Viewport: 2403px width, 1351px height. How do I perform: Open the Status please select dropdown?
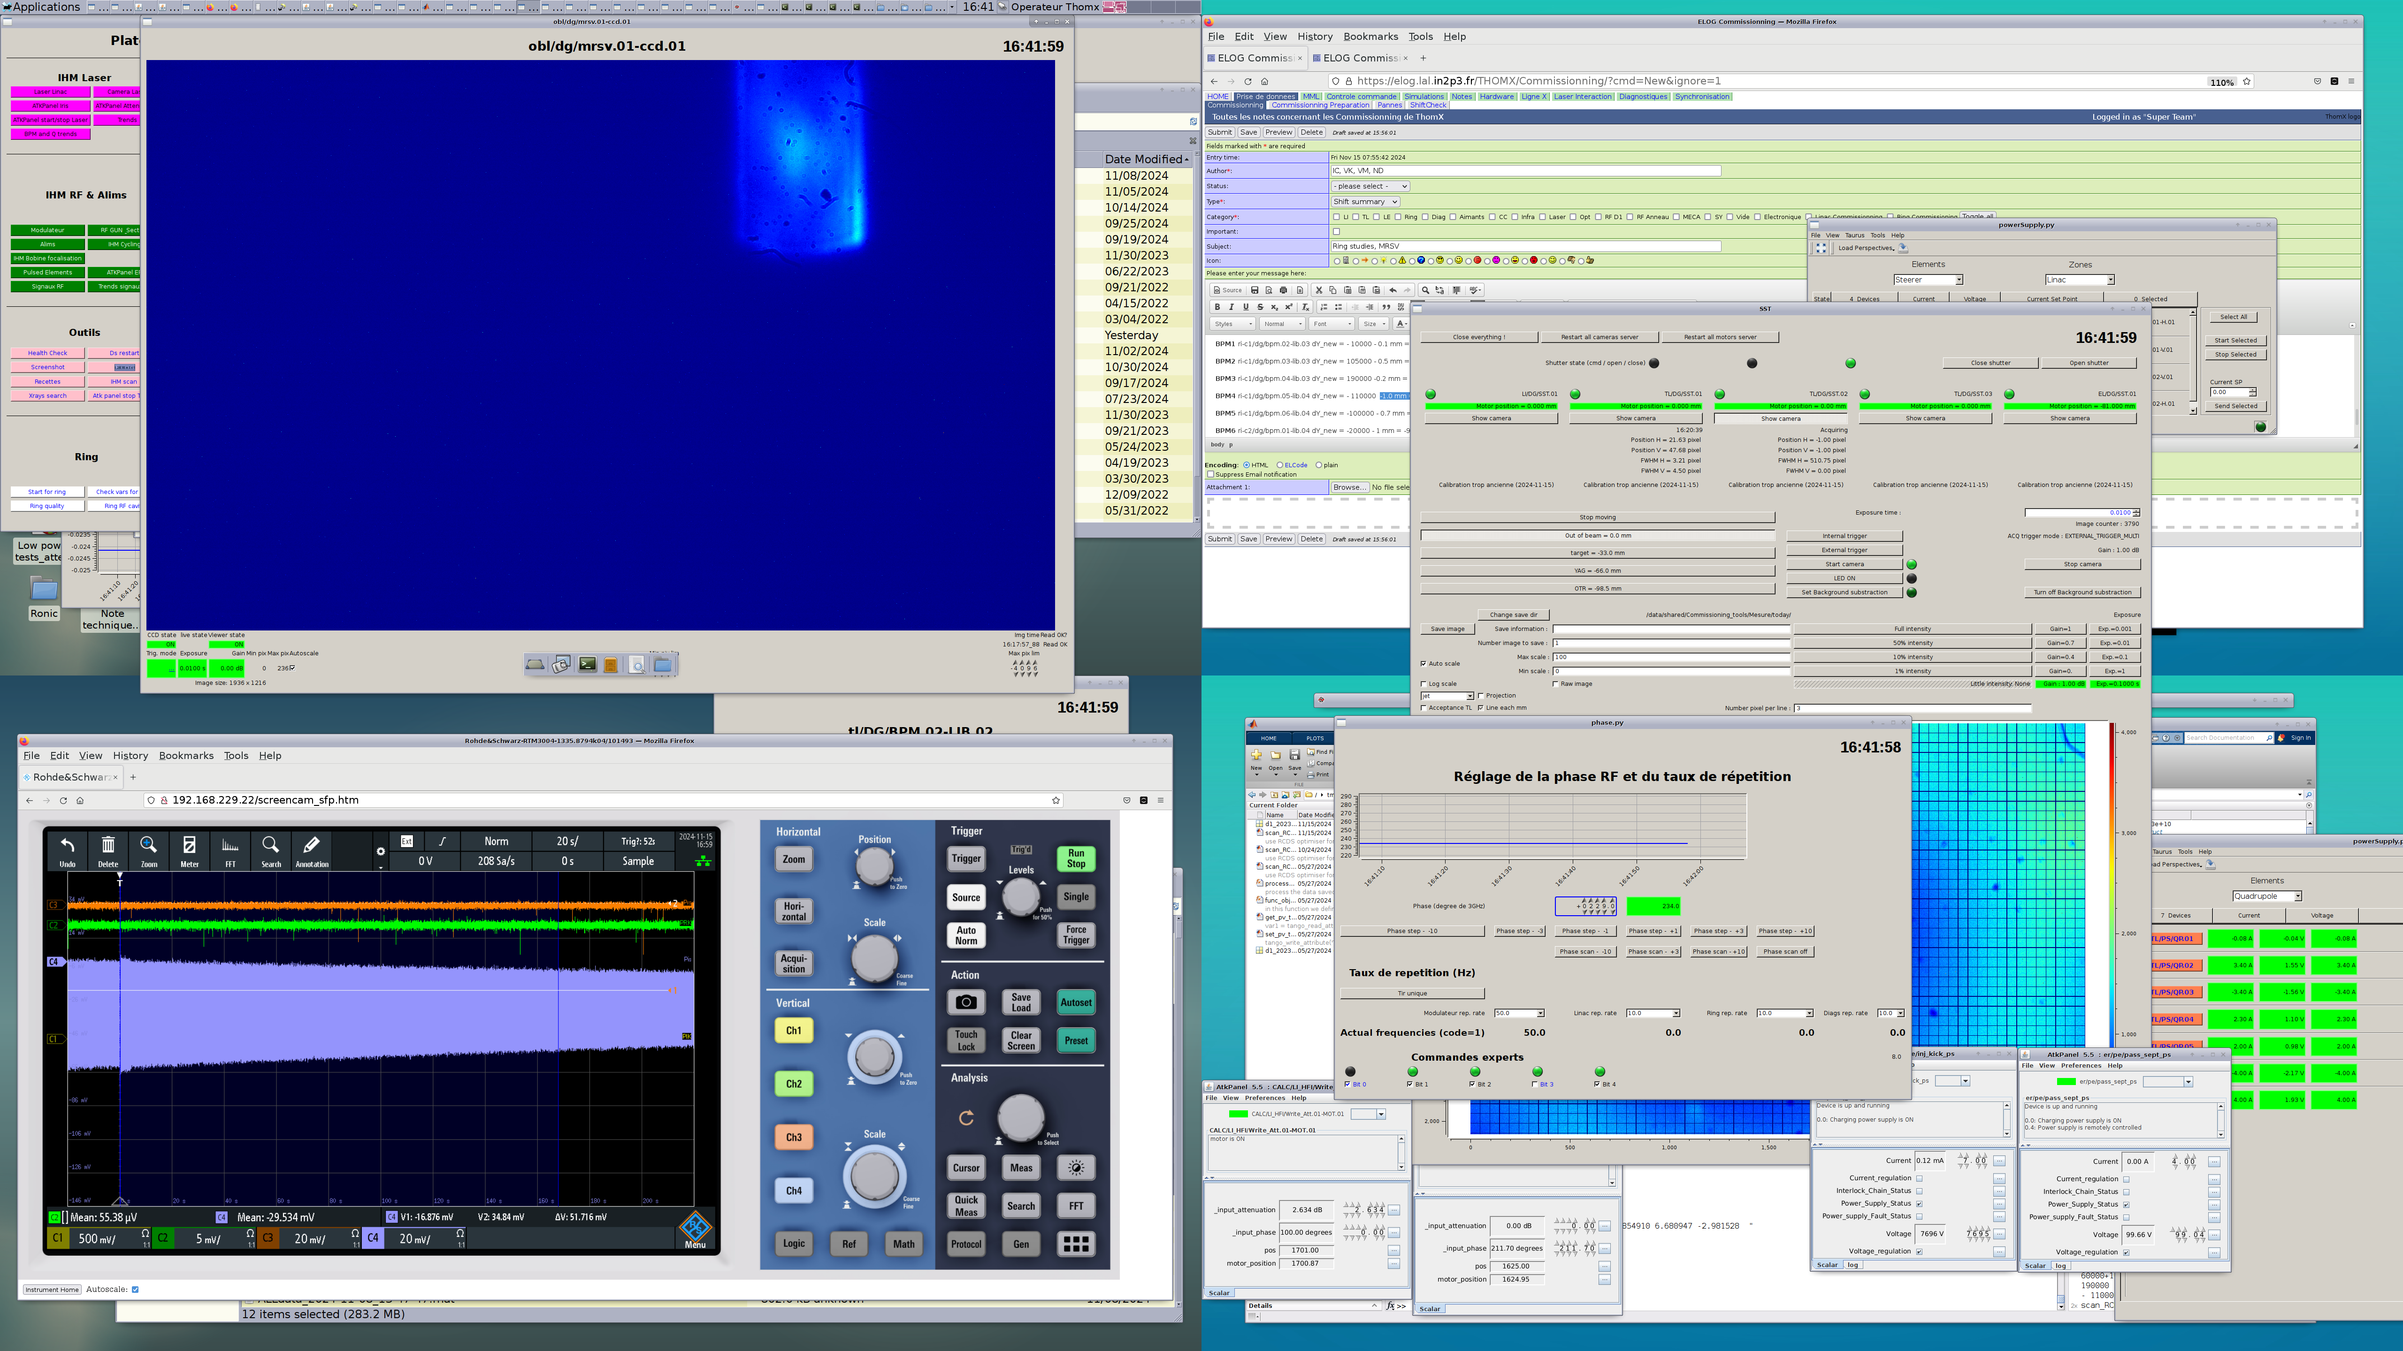tap(1370, 187)
